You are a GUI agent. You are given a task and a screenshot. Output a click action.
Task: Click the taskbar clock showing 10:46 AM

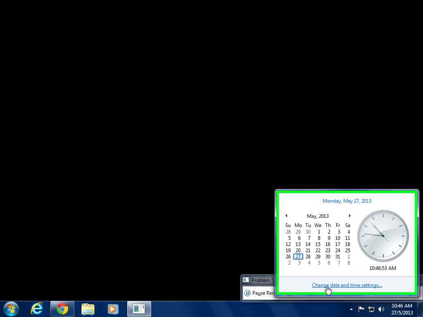[x=401, y=309]
